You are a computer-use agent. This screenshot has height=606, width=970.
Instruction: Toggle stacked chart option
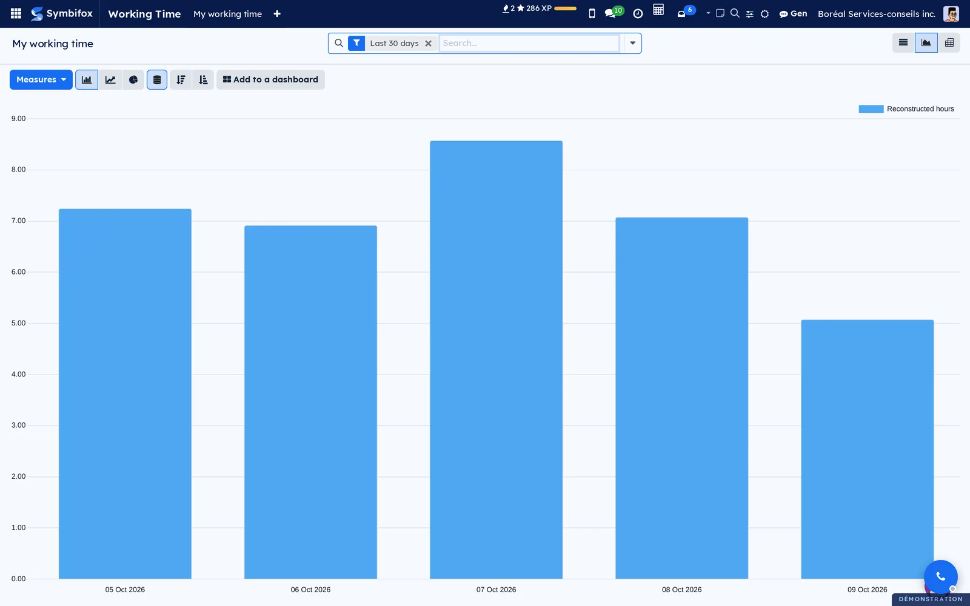[x=157, y=79]
